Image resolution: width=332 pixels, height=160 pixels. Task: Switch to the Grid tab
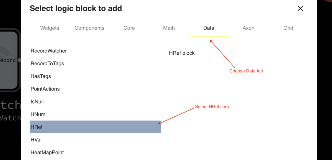(x=288, y=28)
